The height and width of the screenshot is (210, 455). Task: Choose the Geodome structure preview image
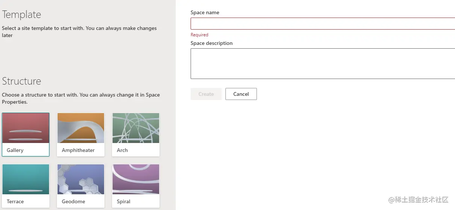pos(81,179)
